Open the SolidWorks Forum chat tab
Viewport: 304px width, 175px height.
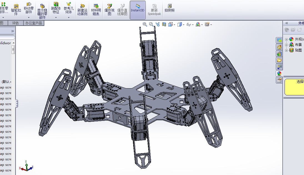point(279,40)
